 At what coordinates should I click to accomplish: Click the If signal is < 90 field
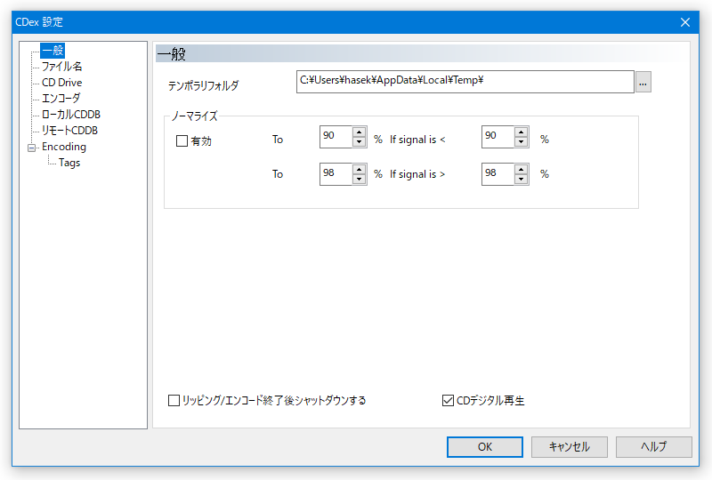pyautogui.click(x=498, y=137)
